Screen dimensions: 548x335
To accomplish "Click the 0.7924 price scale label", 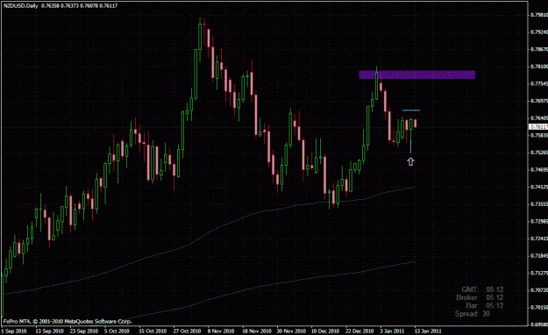I will click(x=539, y=32).
